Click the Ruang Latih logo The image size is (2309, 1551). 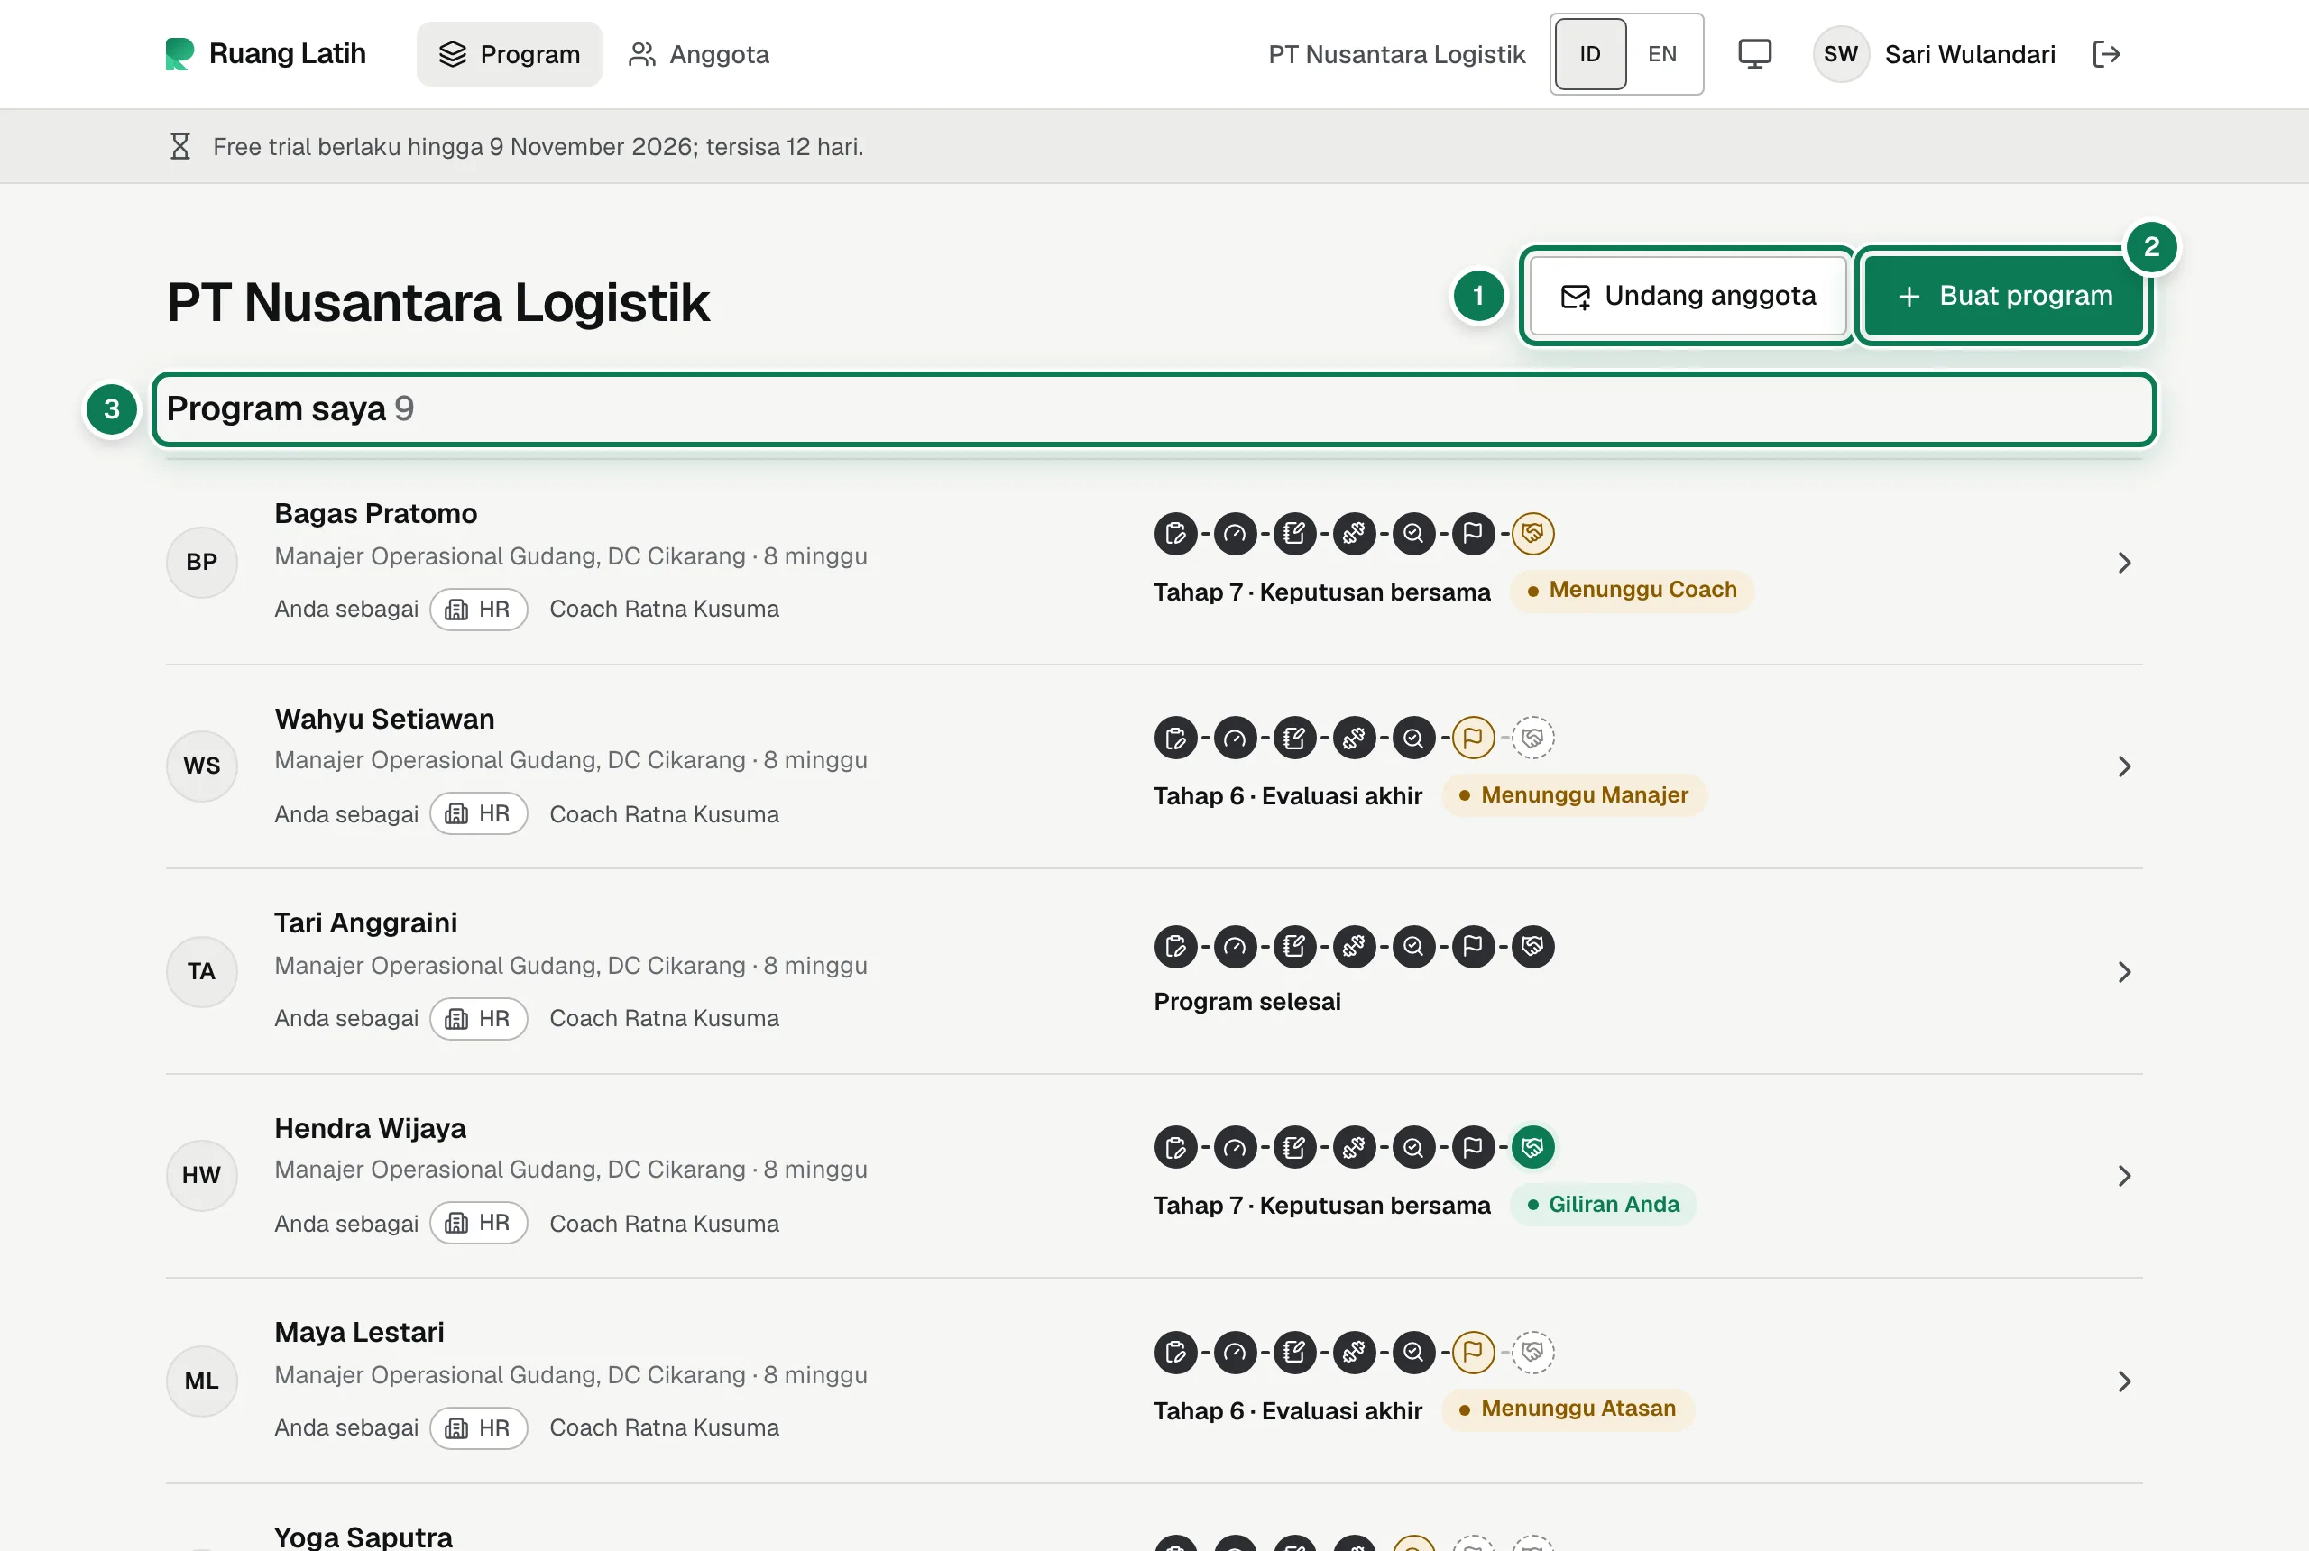click(265, 54)
